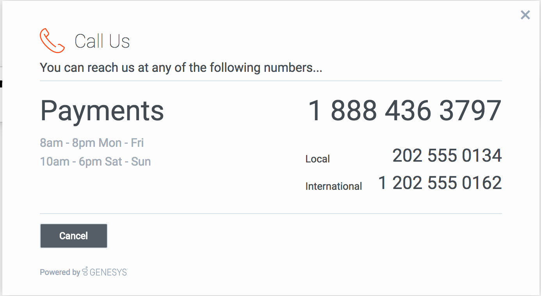Click the black mark behind dialog's left edge

coord(1,83)
